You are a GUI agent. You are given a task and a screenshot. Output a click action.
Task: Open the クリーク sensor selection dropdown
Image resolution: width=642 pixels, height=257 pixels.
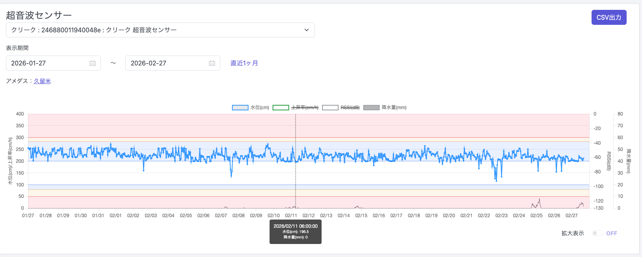(160, 30)
